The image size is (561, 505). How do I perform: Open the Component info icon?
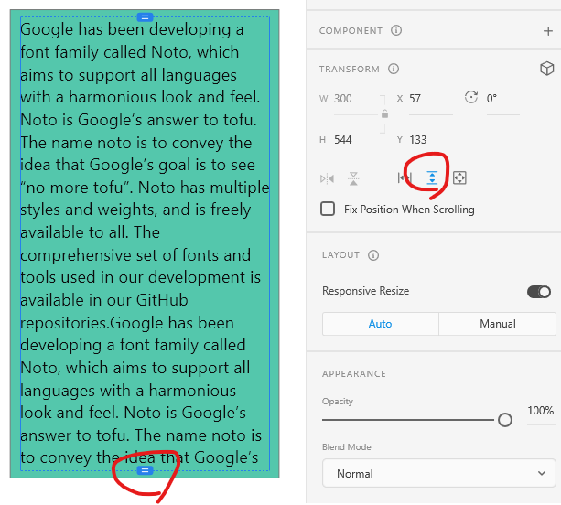tap(396, 30)
